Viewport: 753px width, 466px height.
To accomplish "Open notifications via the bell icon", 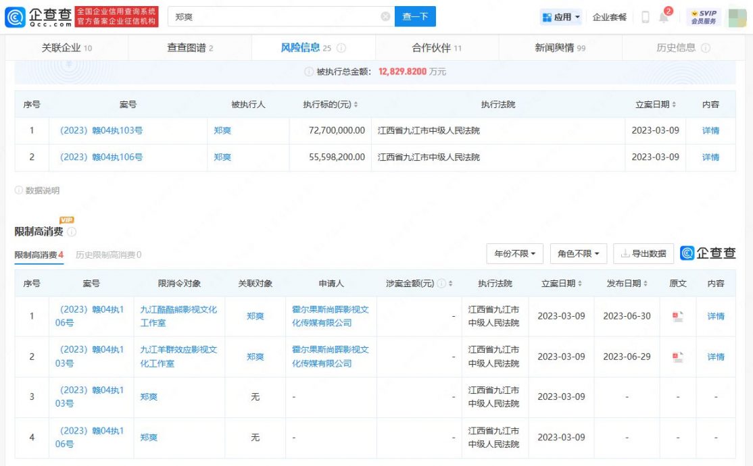I will 663,16.
